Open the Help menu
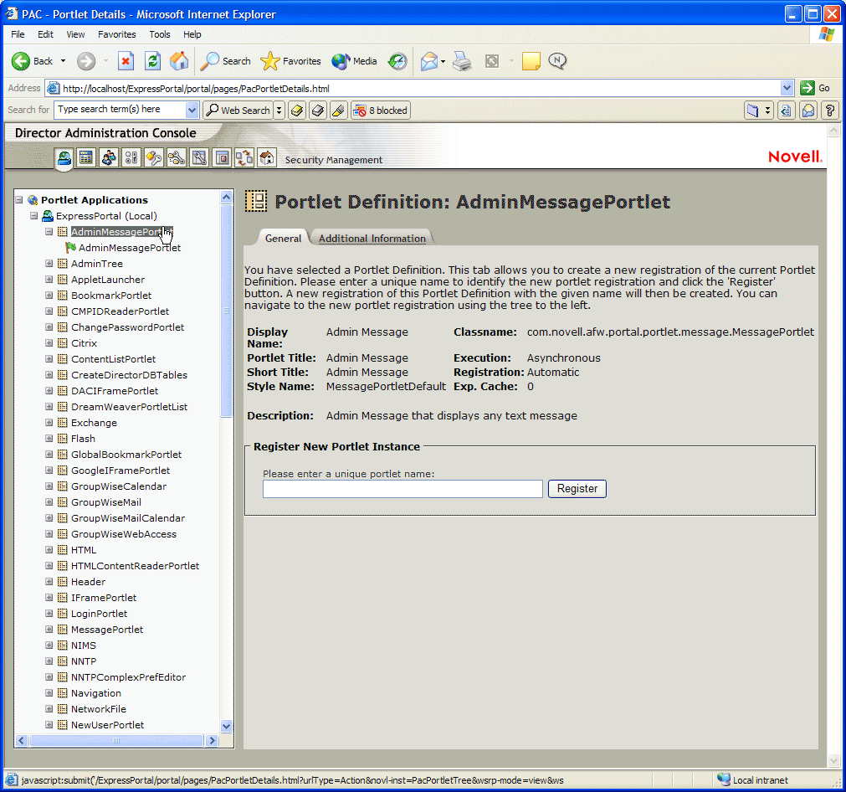Image resolution: width=846 pixels, height=792 pixels. pyautogui.click(x=192, y=34)
